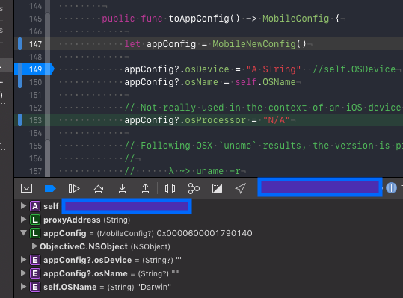The image size is (403, 298).
Task: Click the "N/A" string literal
Action: pos(277,120)
